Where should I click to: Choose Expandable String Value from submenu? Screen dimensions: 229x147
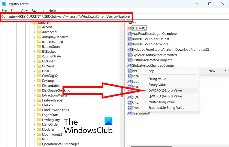point(168,108)
